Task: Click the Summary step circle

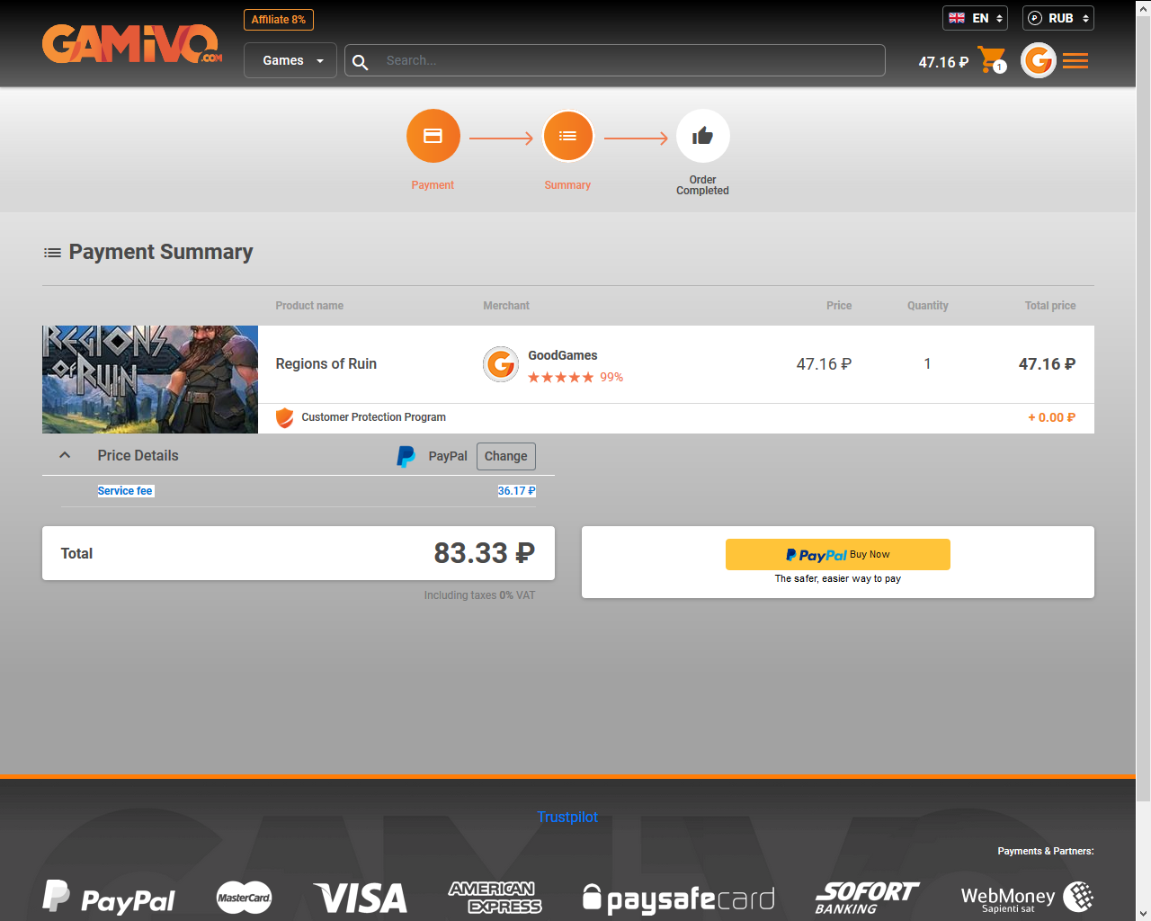Action: [x=568, y=136]
